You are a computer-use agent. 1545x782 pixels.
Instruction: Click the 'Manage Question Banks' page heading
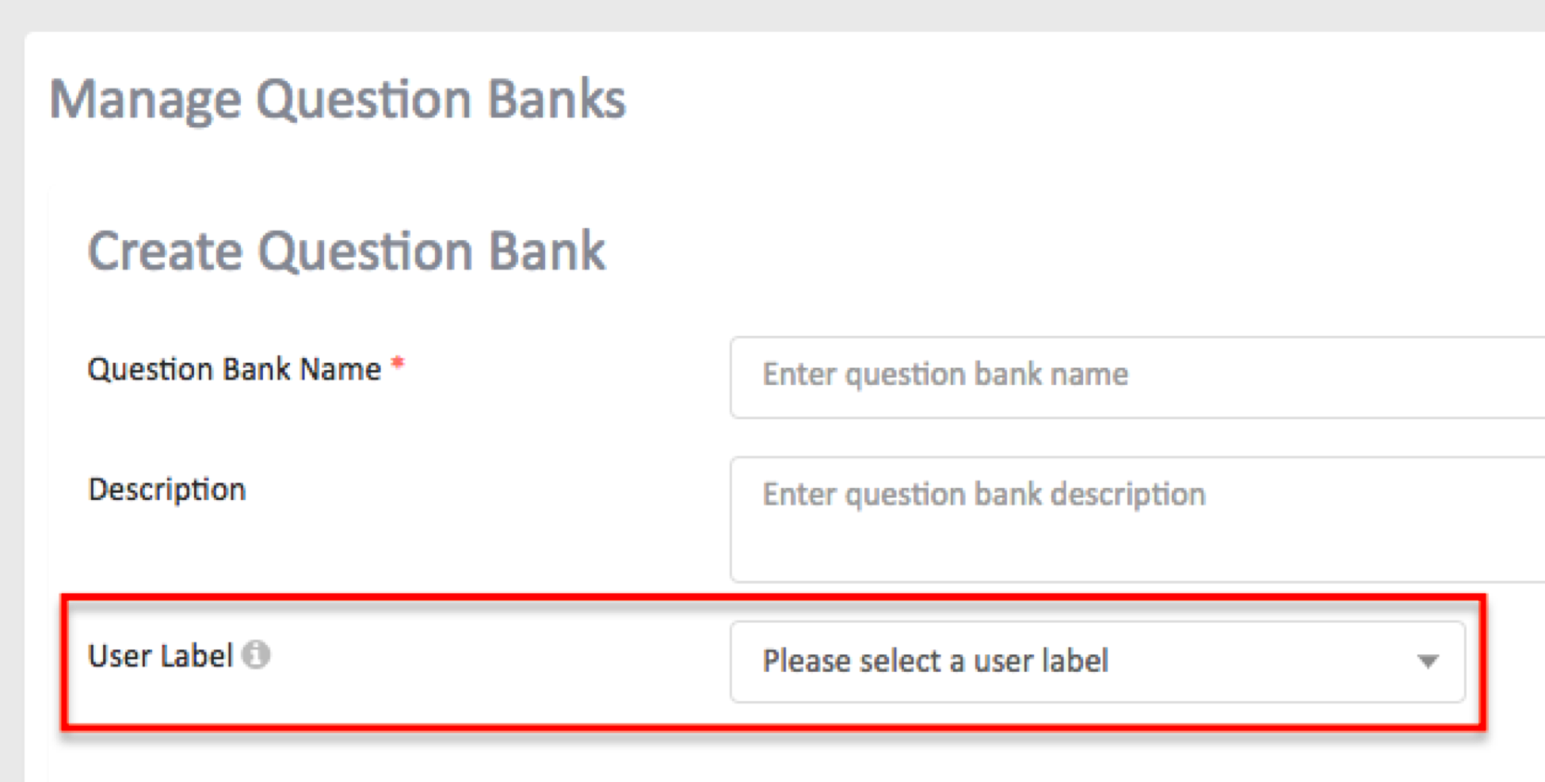338,99
